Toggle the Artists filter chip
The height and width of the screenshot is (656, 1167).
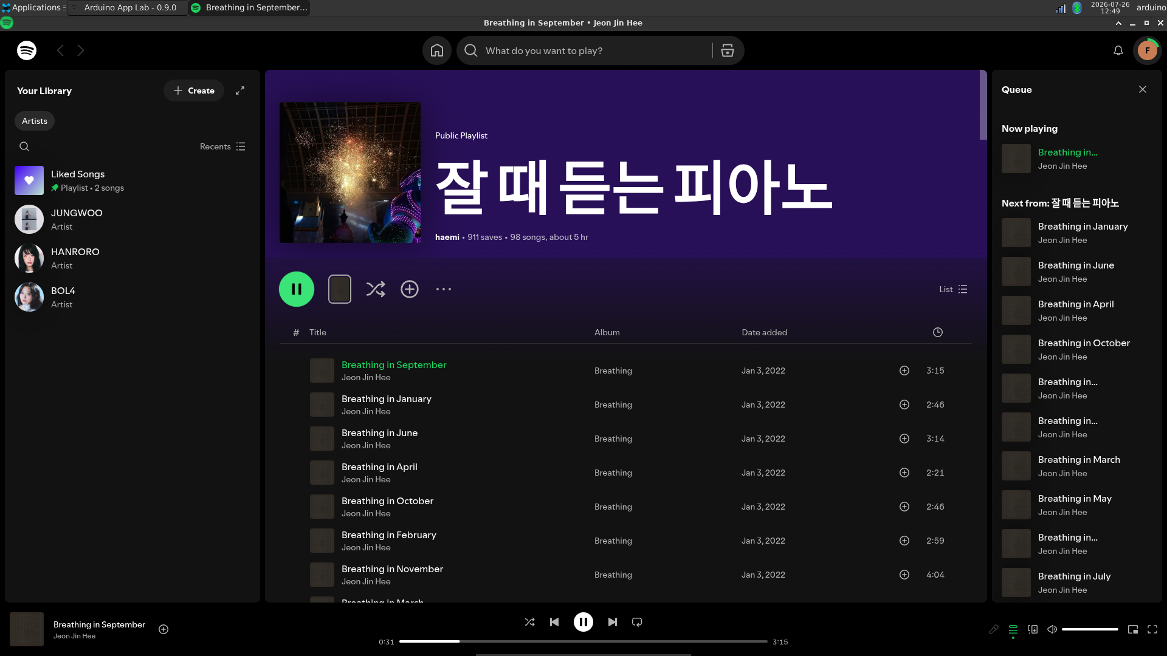(x=35, y=121)
